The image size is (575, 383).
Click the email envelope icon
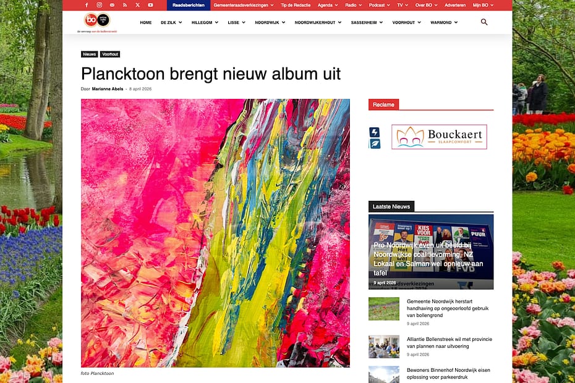click(x=112, y=5)
